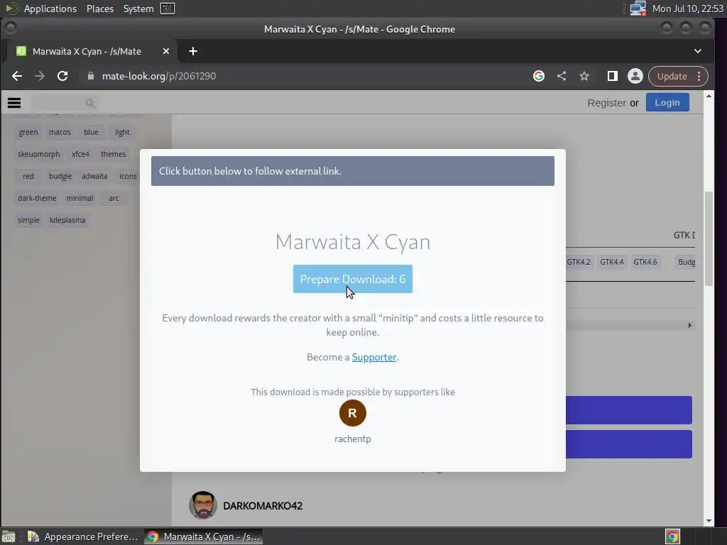727x545 pixels.
Task: Select the simple tag
Action: click(x=28, y=220)
